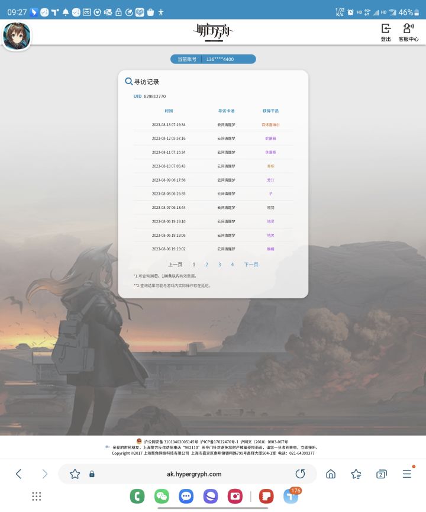Launch the red Notes dock app

tap(266, 497)
